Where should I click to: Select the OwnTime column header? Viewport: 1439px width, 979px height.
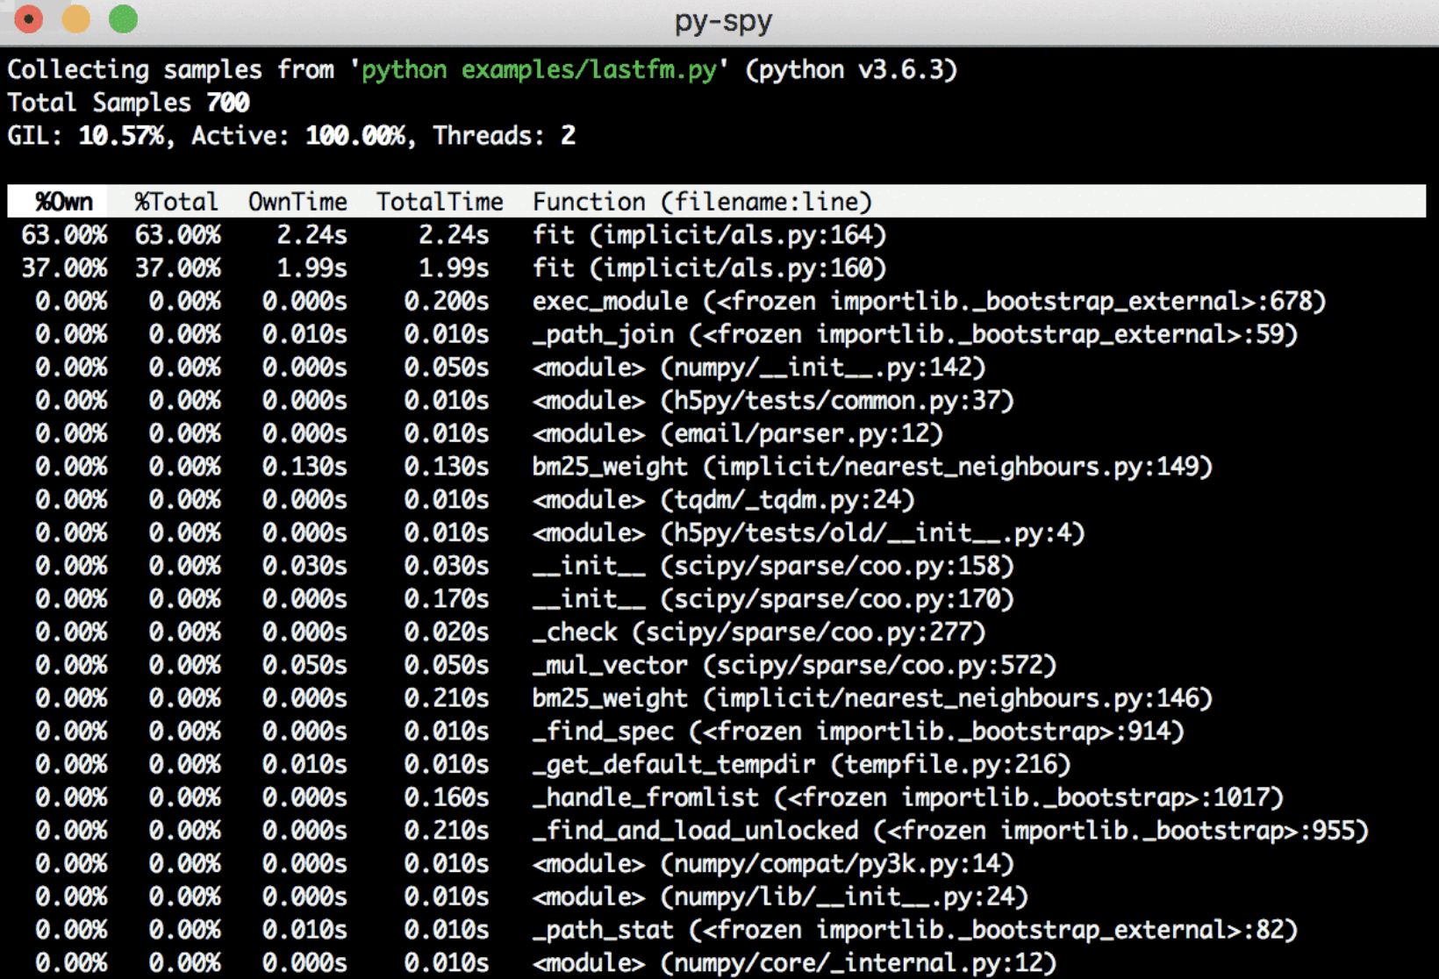298,202
